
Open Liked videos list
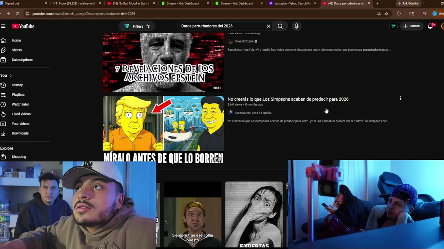click(21, 114)
